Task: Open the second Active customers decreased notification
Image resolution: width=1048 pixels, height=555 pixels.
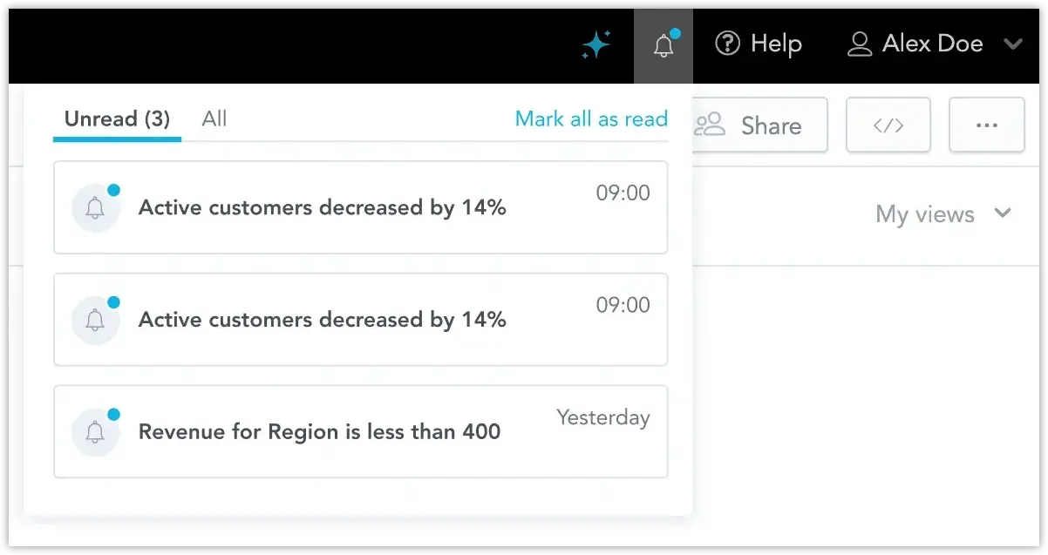Action: (x=322, y=320)
